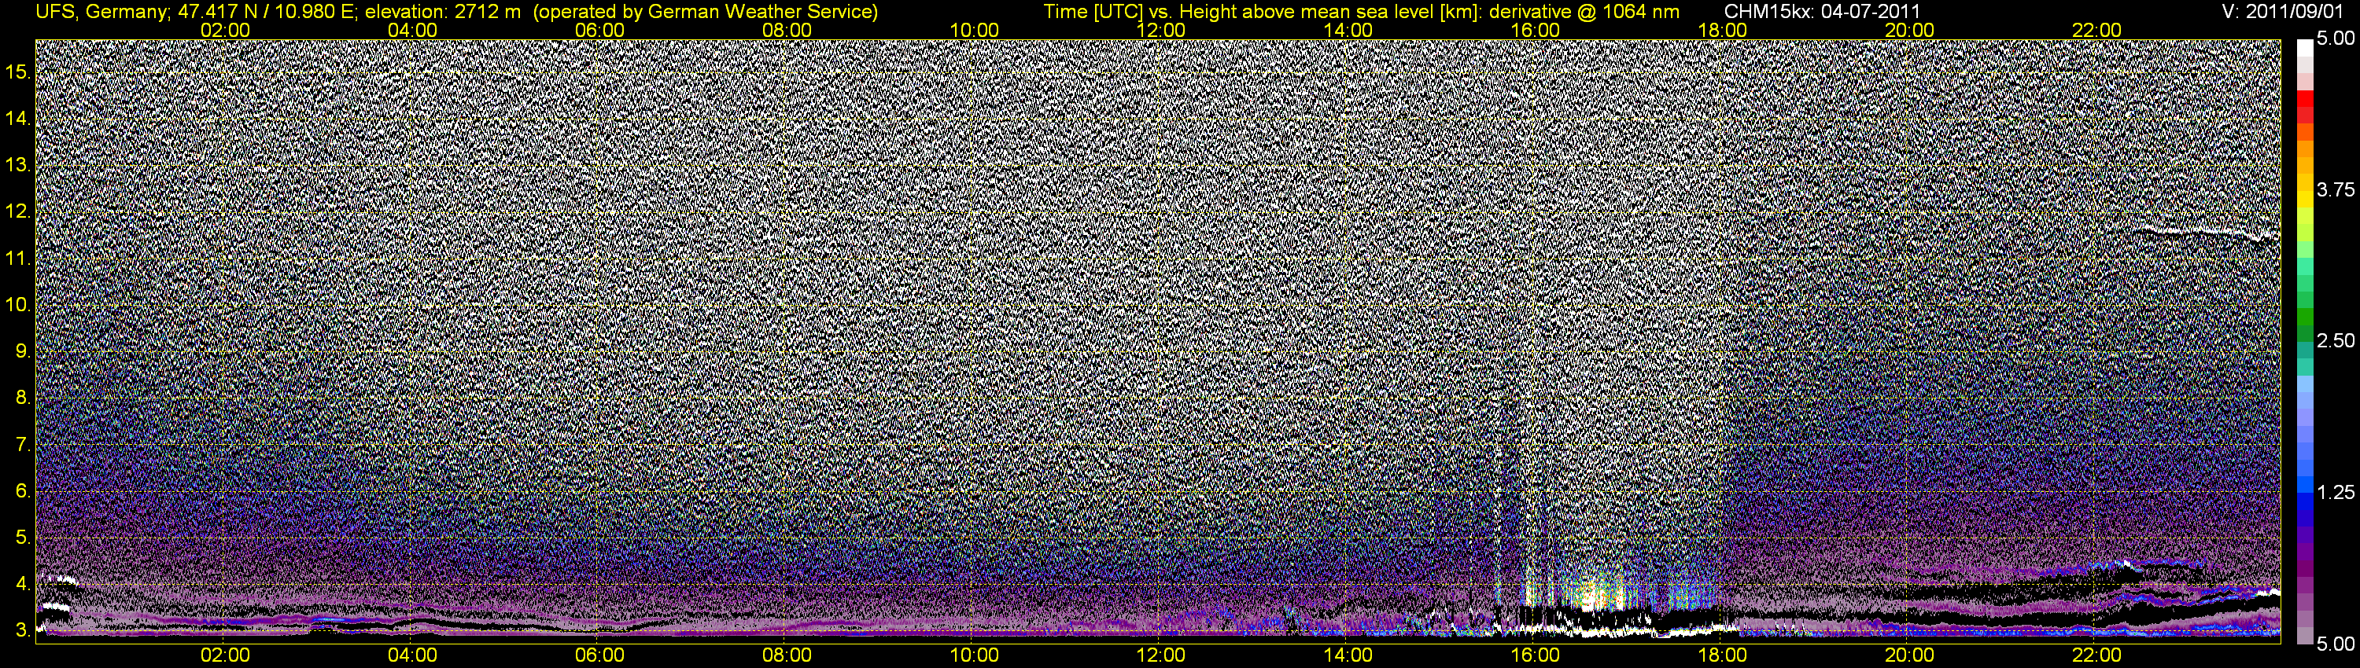The width and height of the screenshot is (2360, 668).
Task: Click the height axis label 4 km
Action: pos(23,584)
